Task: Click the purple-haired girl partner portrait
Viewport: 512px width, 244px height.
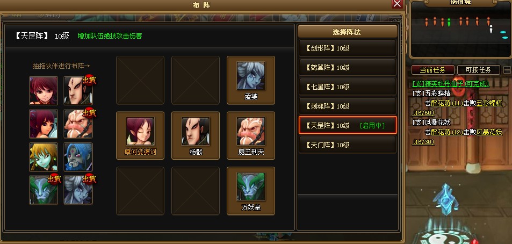Action: (44, 124)
